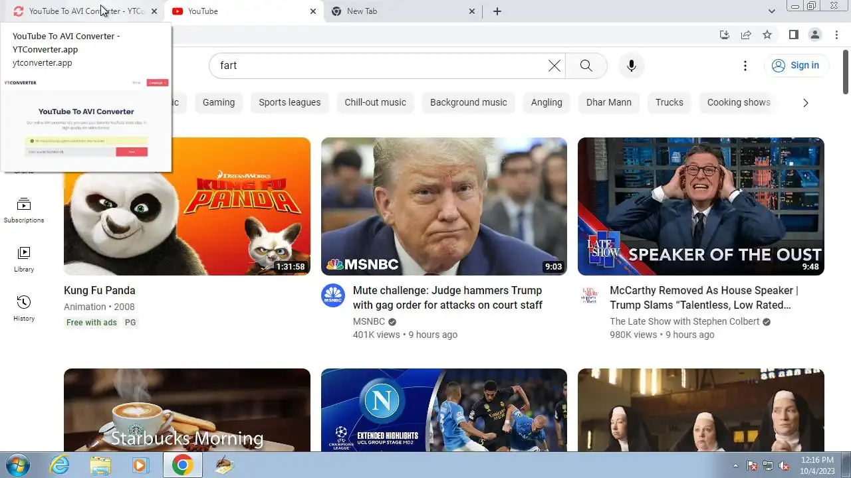
Task: Open Mute challenge Judge hammers Trump title
Action: click(x=448, y=297)
